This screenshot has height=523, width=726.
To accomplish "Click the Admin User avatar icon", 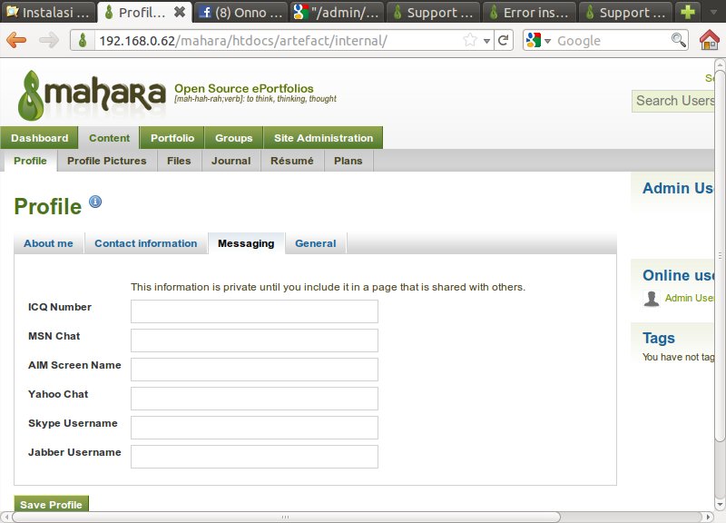I will tap(651, 299).
